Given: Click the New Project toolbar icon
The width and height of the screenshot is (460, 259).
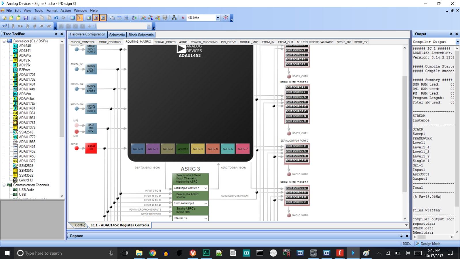Looking at the screenshot, I should tap(4, 18).
